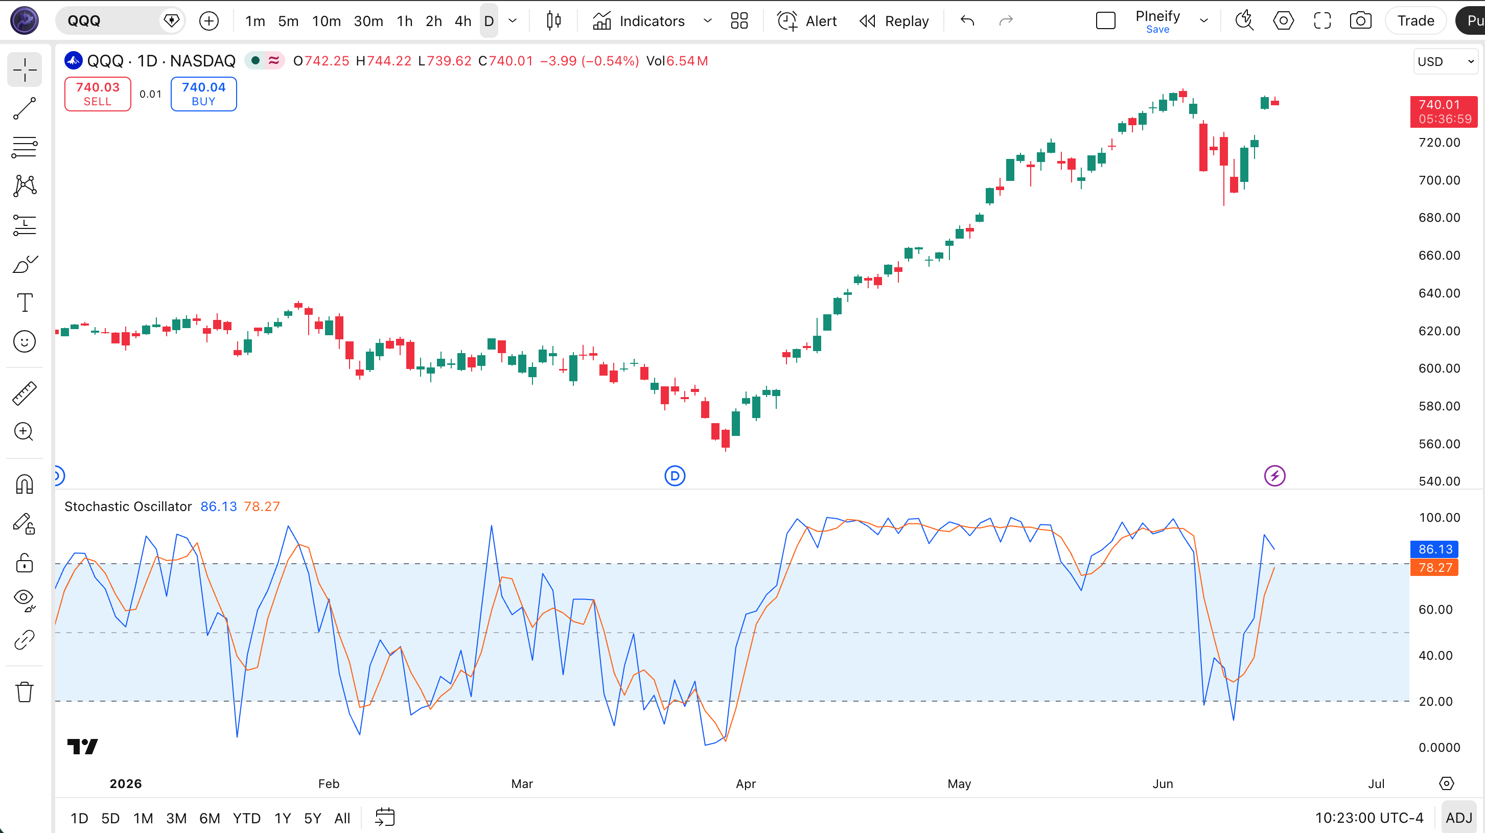Activate the zoom in tool
The image size is (1485, 833).
(x=24, y=432)
